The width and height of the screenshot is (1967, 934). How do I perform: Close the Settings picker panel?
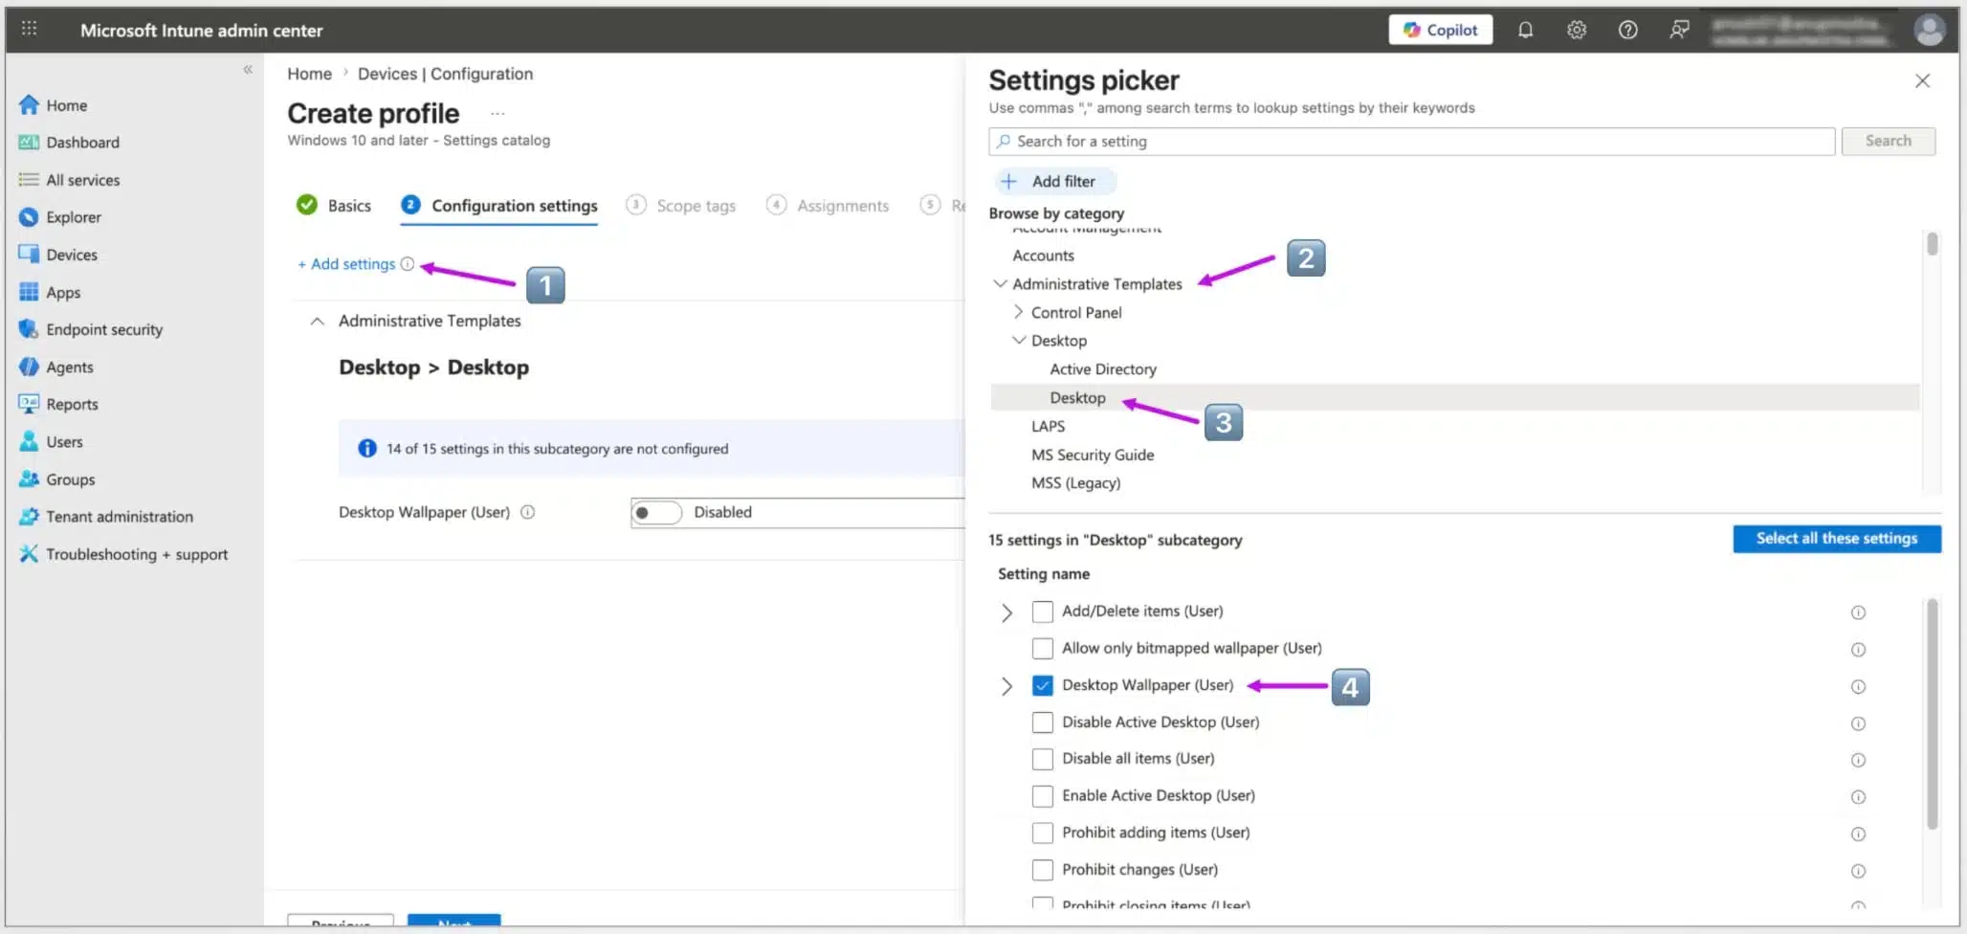1922,81
